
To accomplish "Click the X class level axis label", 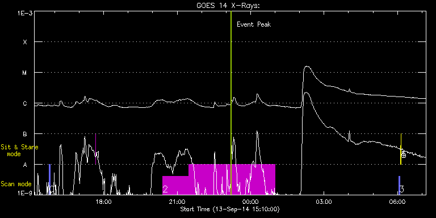I will point(25,42).
